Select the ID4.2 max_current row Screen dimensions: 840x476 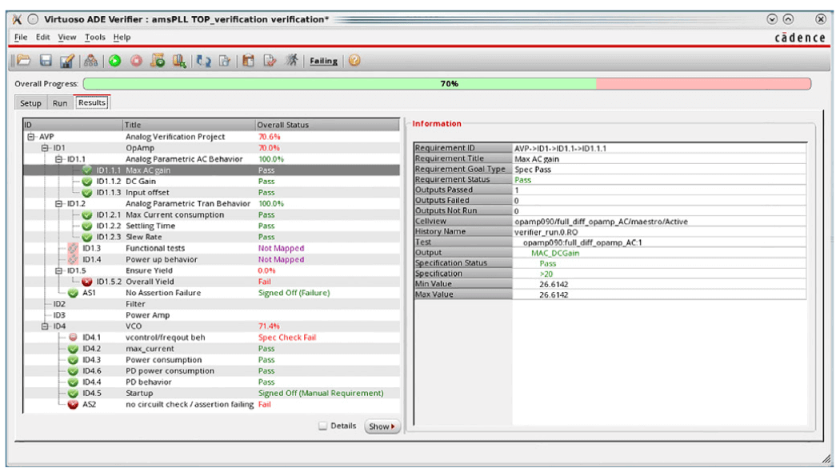click(x=212, y=349)
